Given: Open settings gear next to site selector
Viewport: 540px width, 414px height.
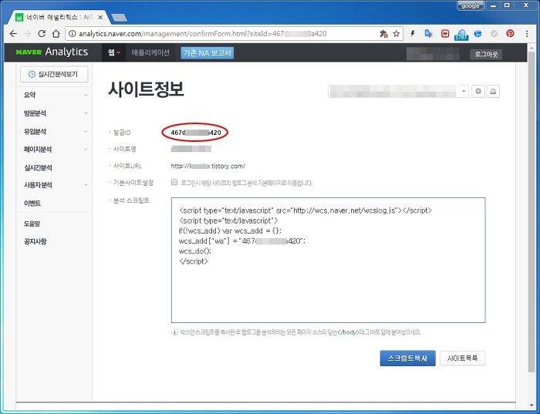Looking at the screenshot, I should click(478, 91).
